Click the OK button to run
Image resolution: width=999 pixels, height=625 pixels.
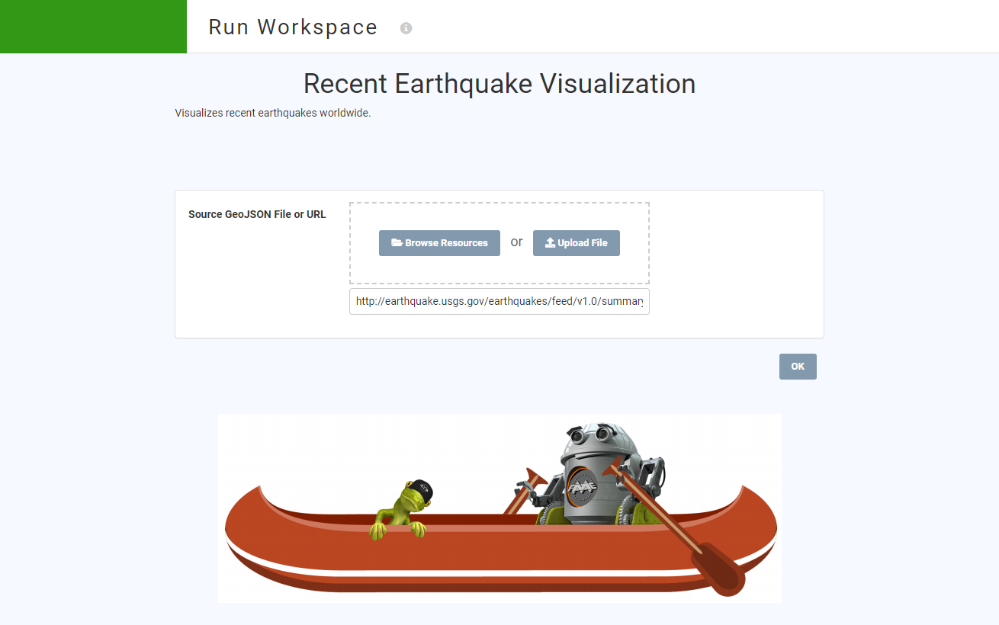click(798, 367)
